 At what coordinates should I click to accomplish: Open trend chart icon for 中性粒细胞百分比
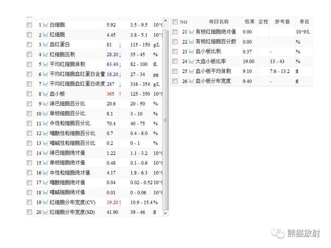tap(46, 123)
